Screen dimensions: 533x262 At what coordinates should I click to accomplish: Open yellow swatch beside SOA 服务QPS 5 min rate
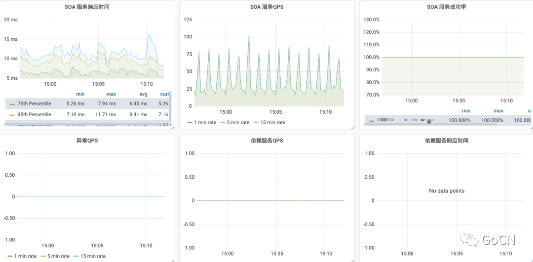click(x=224, y=123)
